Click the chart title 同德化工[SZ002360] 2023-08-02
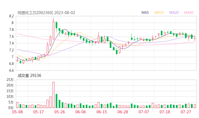 point(46,13)
